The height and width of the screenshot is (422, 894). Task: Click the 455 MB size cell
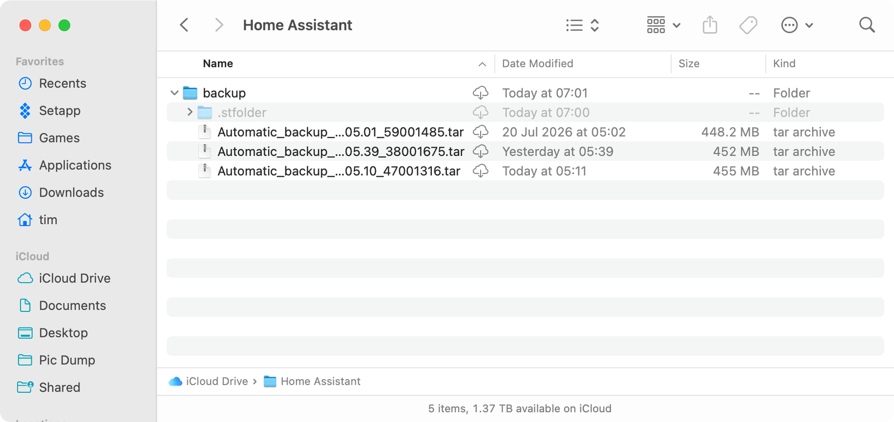click(736, 171)
